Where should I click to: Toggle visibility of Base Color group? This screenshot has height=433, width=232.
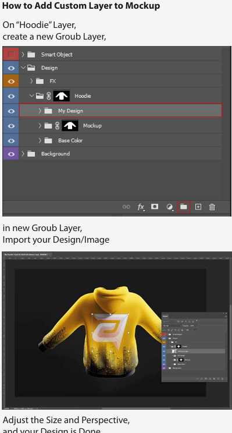pos(11,141)
